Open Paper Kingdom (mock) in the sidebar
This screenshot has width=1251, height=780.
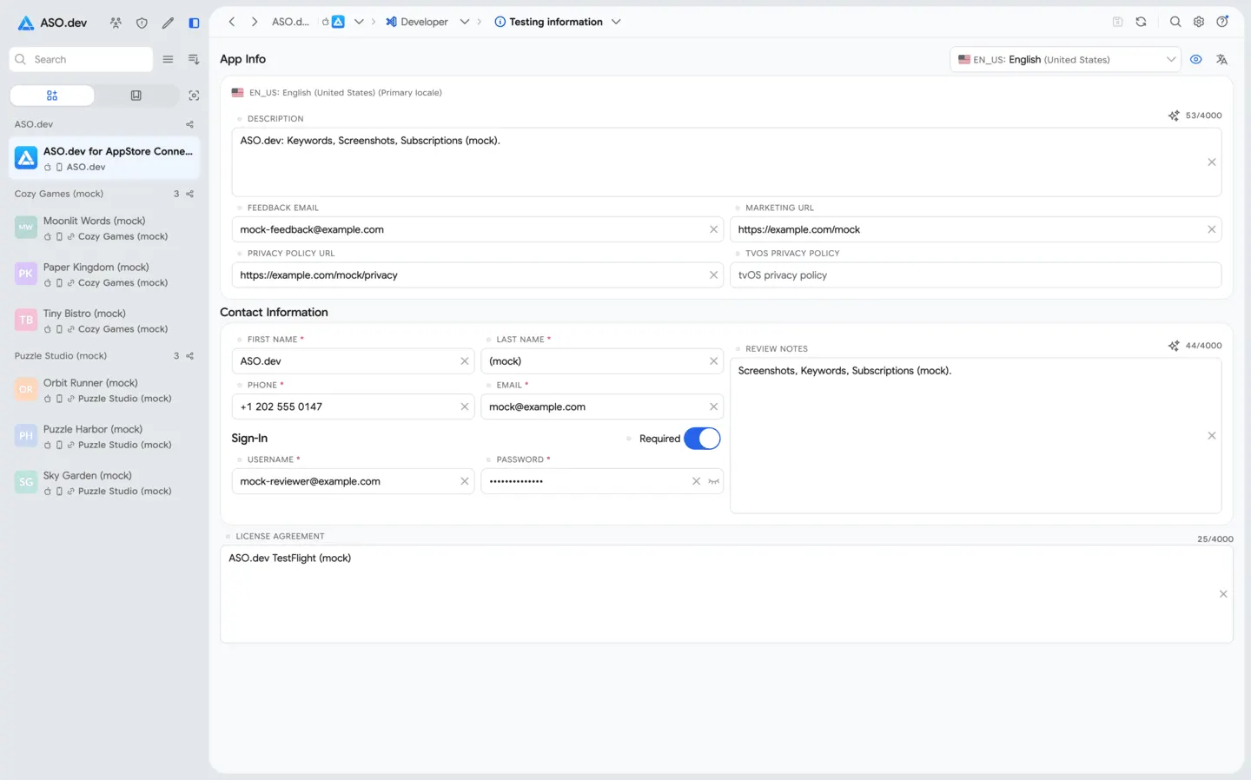tap(104, 274)
